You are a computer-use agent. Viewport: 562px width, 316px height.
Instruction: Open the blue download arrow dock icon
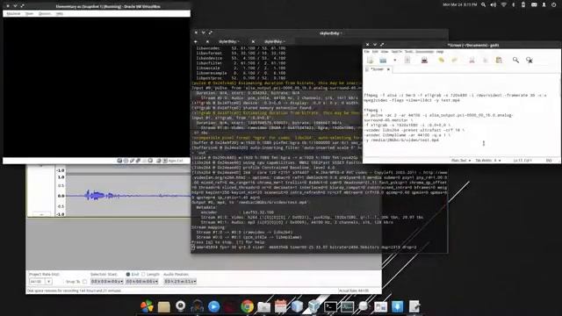(397, 306)
